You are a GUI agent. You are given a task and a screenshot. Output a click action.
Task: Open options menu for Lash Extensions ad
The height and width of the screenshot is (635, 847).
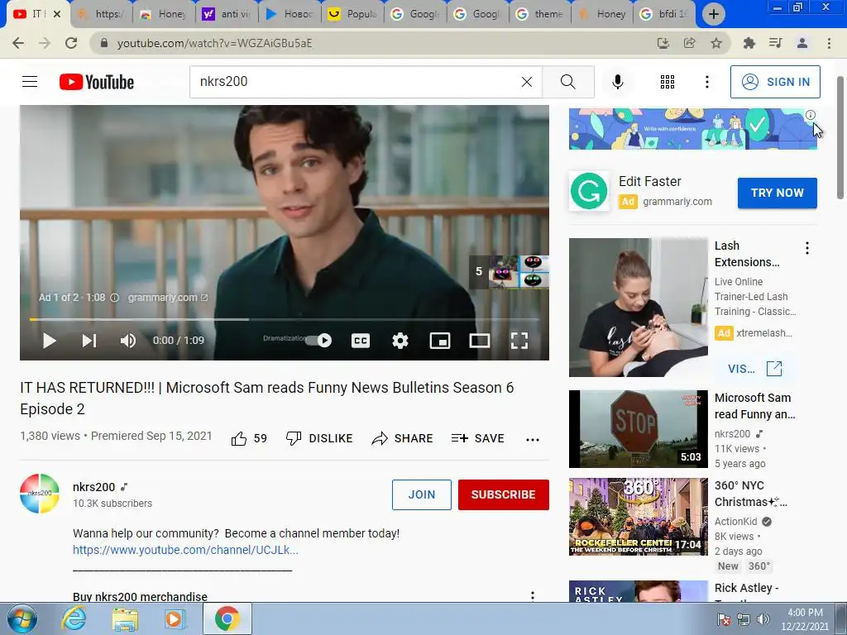click(x=807, y=248)
